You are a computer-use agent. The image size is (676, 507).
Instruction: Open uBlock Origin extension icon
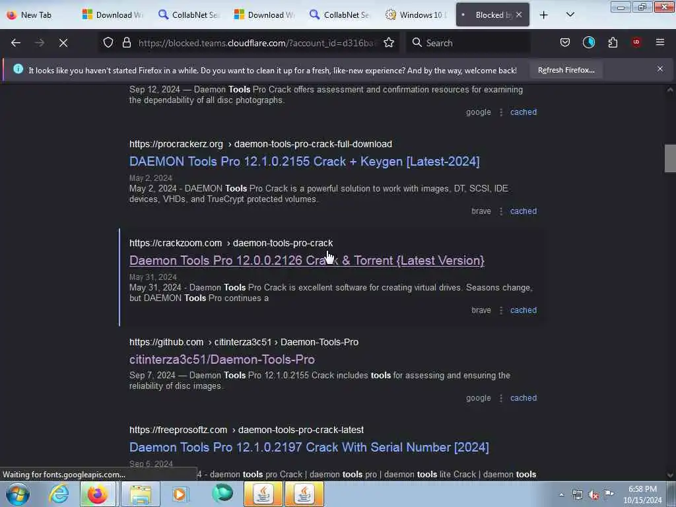click(x=636, y=43)
